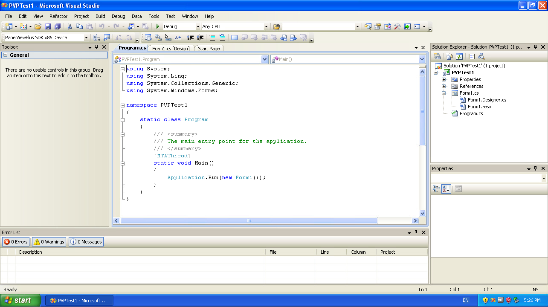Open the Any CPU platform dropdown

click(x=266, y=26)
